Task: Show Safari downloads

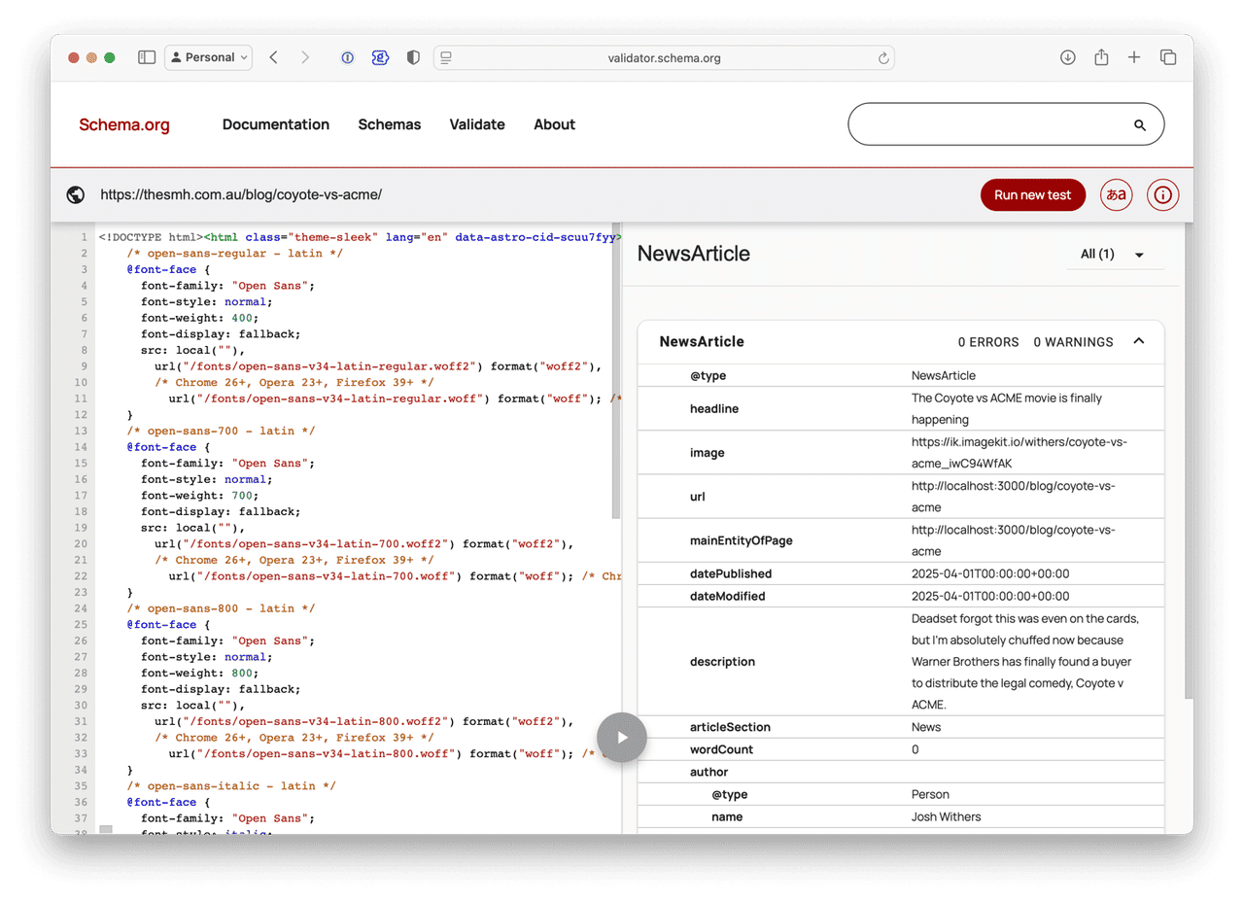Action: click(x=1067, y=57)
